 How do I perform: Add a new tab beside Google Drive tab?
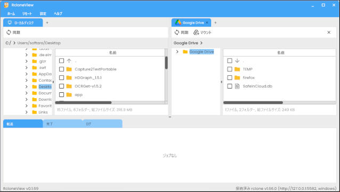tap(215, 22)
